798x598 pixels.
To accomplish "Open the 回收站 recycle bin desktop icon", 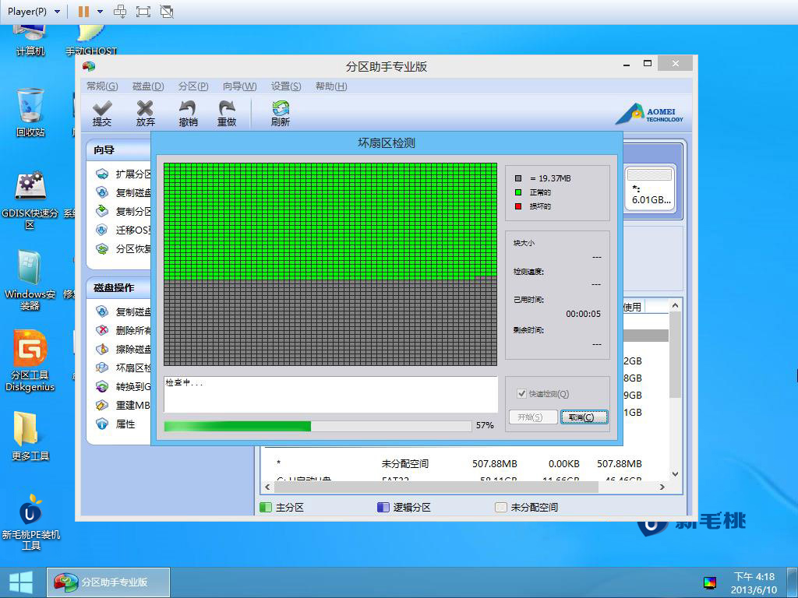I will click(x=30, y=112).
